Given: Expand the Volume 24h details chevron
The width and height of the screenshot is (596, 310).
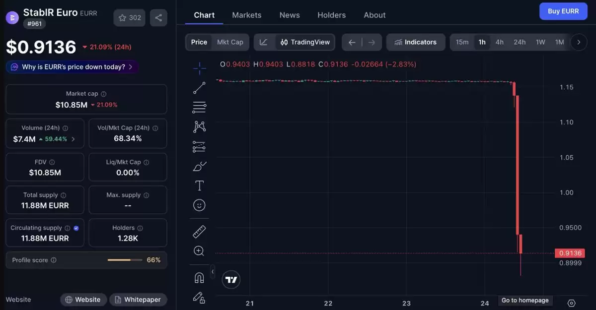Looking at the screenshot, I should click(73, 139).
